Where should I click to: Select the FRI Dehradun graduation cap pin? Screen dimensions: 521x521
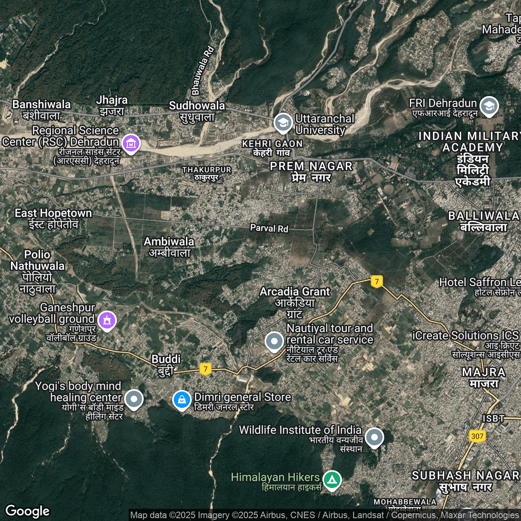tap(489, 106)
